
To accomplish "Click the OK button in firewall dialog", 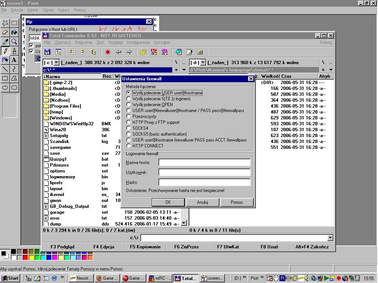I will pyautogui.click(x=168, y=202).
